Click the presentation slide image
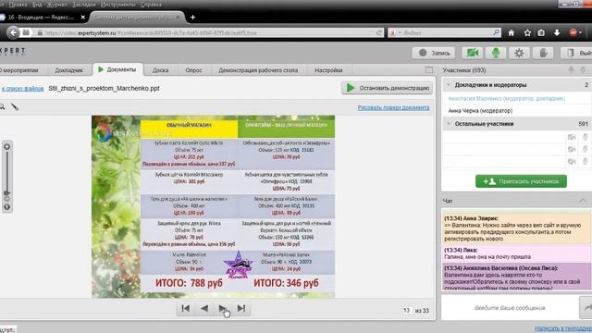592x333 pixels. tap(213, 206)
